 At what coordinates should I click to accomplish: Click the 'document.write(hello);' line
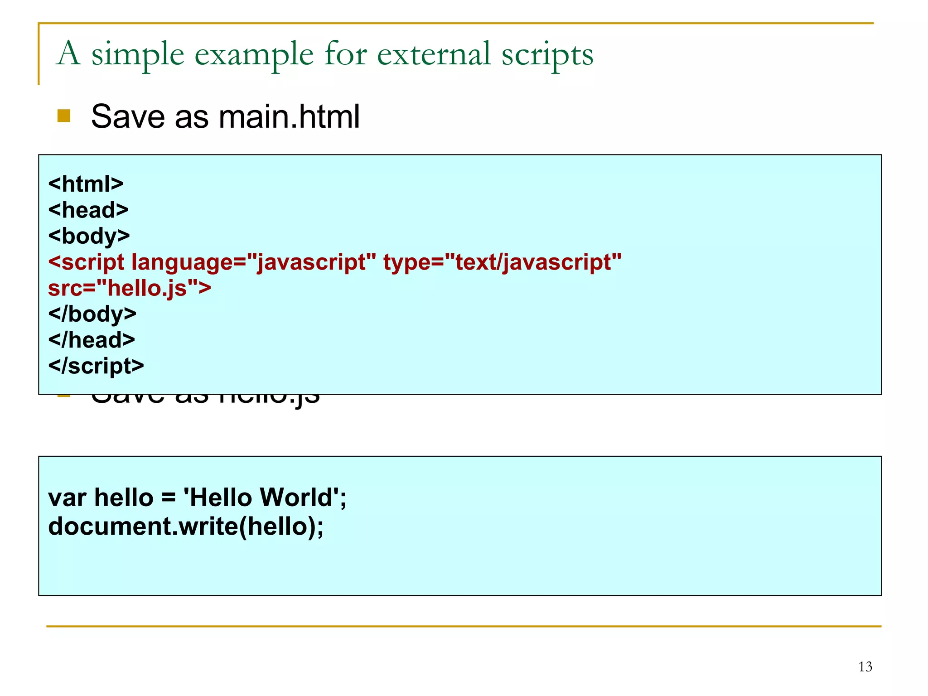186,527
